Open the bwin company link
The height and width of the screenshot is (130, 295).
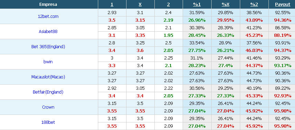(48, 62)
